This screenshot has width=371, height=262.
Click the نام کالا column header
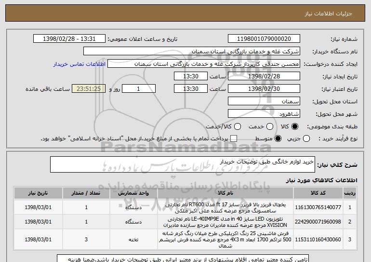tap(225, 193)
